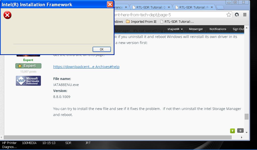Select the file name text IATA88ENU.exe
The width and height of the screenshot is (257, 150).
pos(66,85)
